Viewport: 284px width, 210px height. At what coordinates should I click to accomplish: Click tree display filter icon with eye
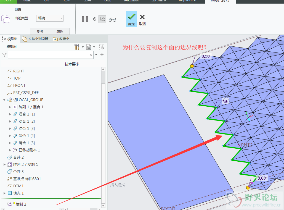[102, 47]
